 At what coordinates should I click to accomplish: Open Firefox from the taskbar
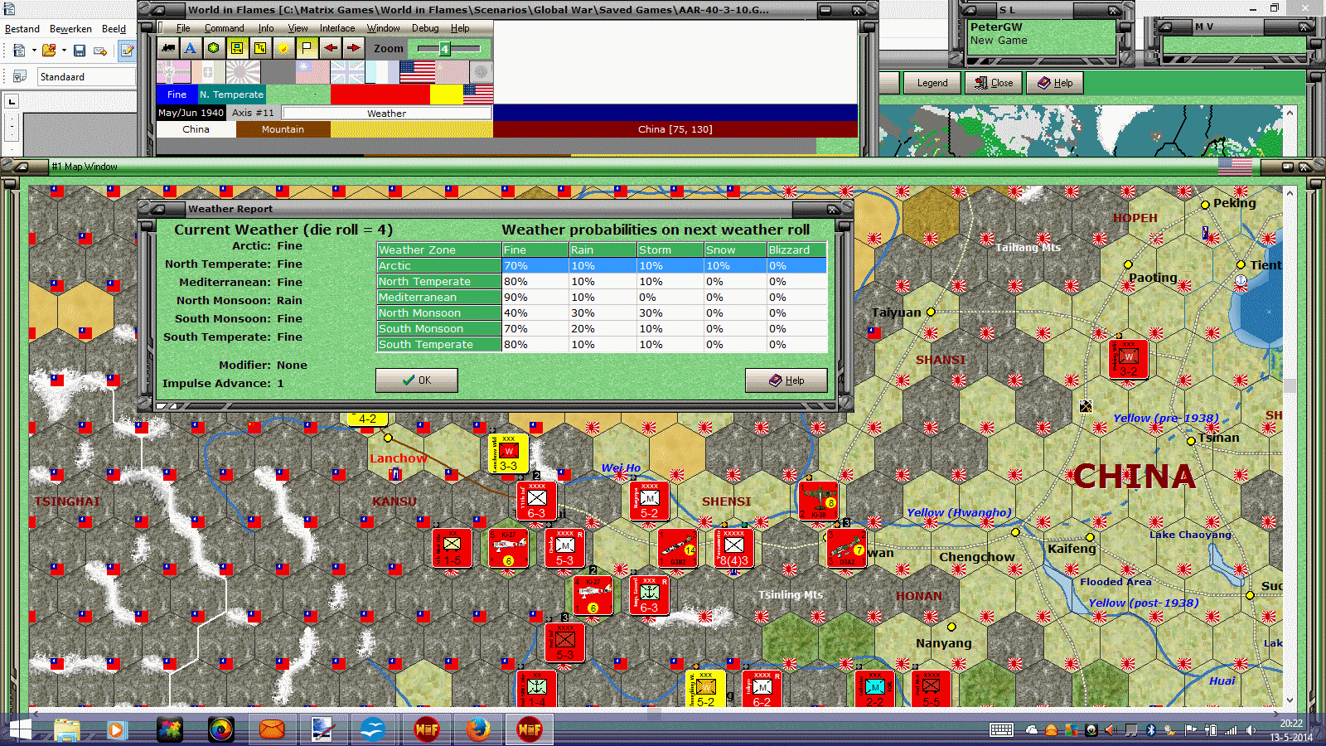(x=477, y=729)
